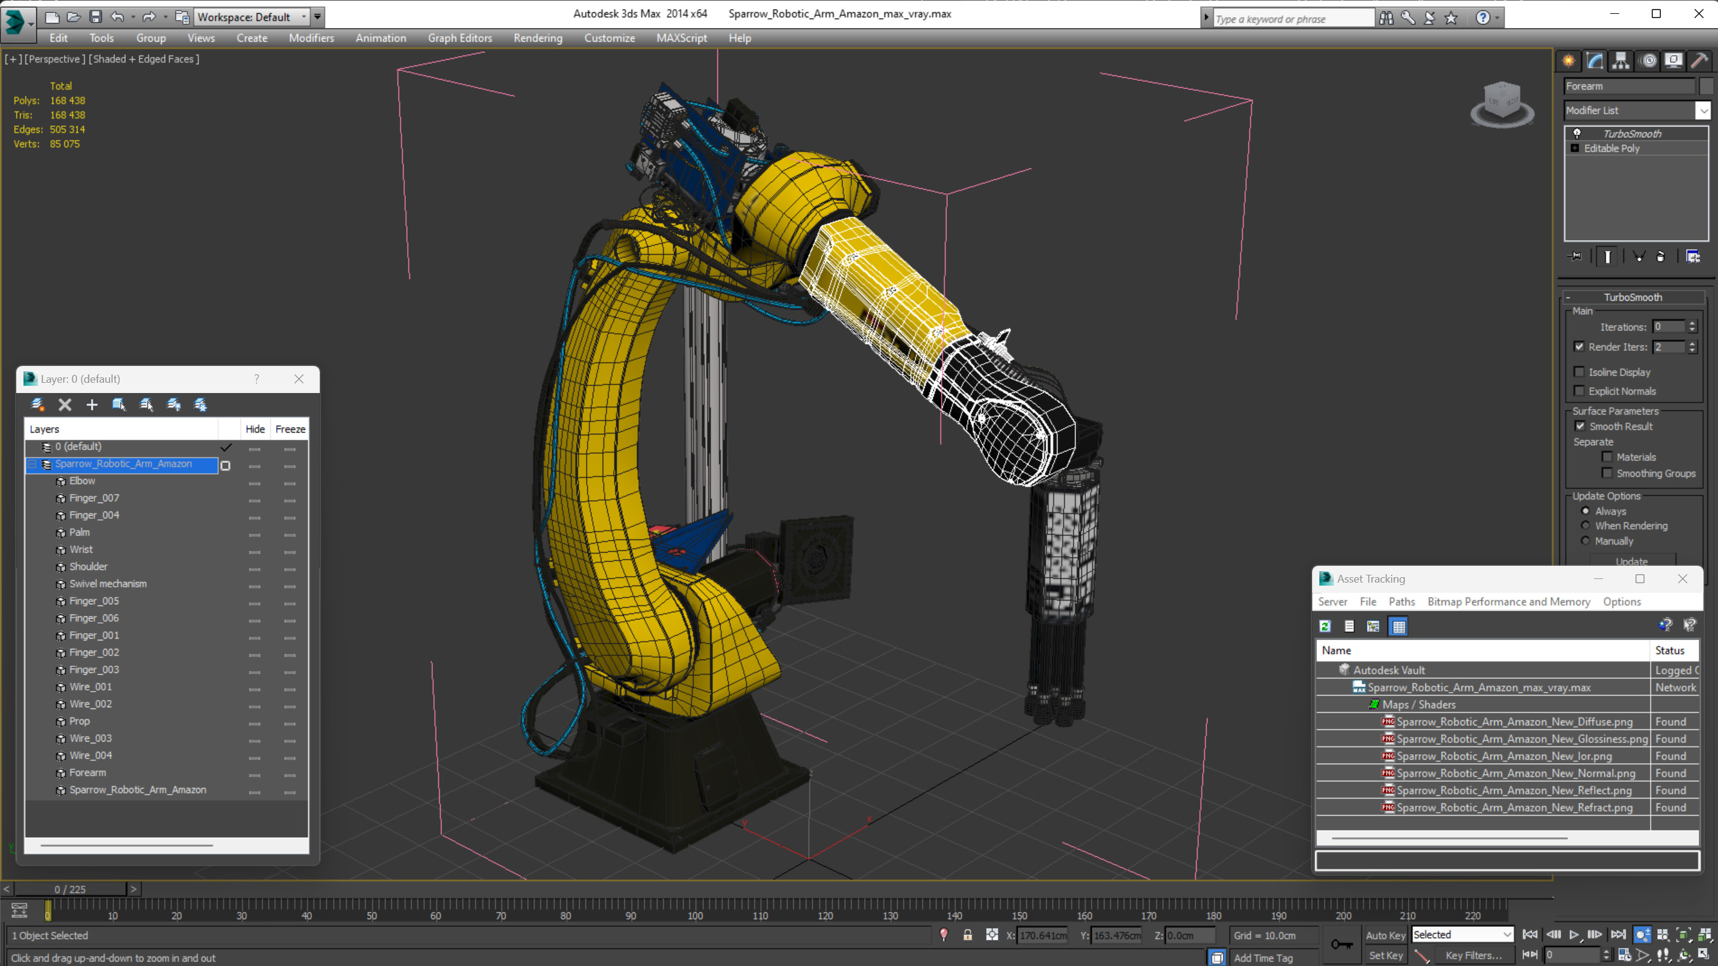
Task: Click the Open File folder icon
Action: coord(73,17)
